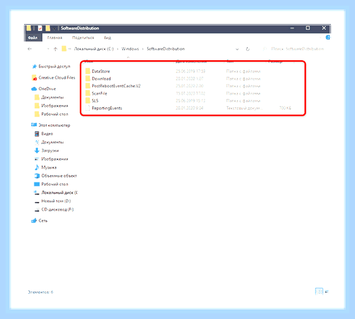Open the Вид ribbon tab
This screenshot has height=319, width=355.
click(x=107, y=38)
